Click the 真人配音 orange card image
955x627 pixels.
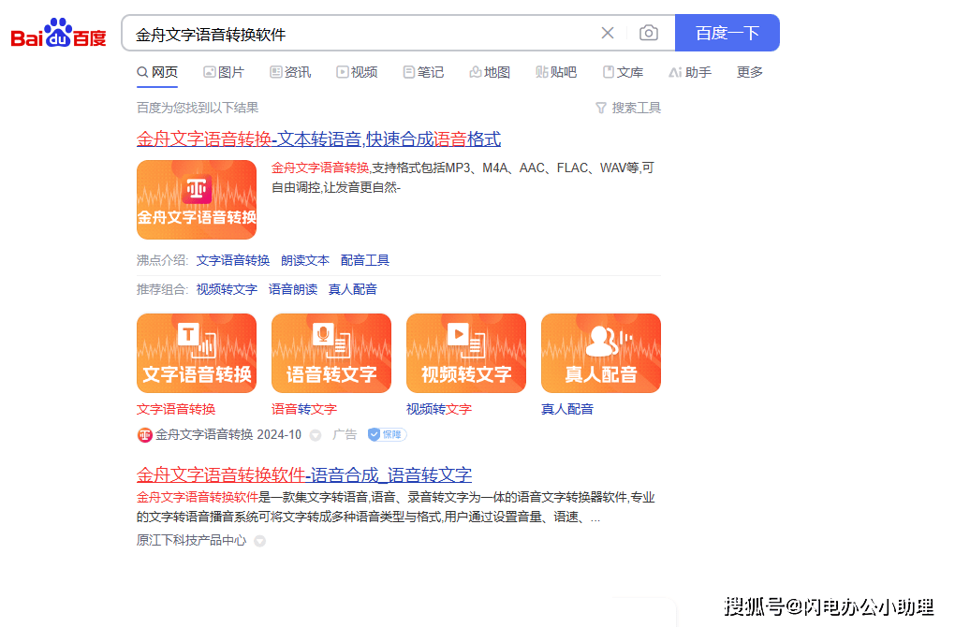coord(600,353)
